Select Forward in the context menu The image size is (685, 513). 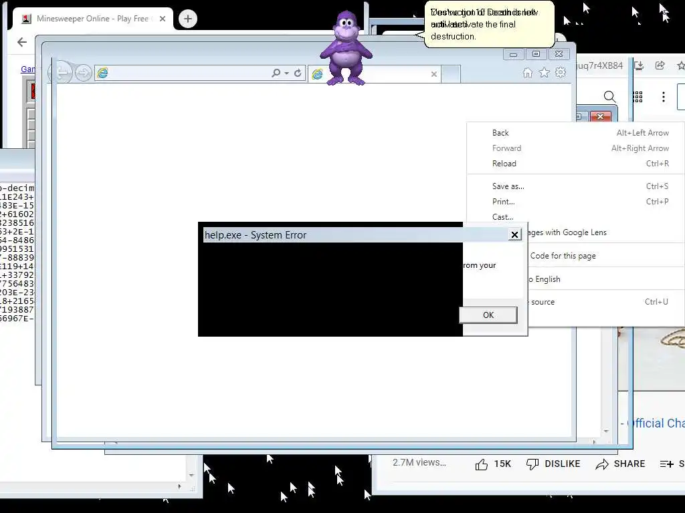click(575, 148)
